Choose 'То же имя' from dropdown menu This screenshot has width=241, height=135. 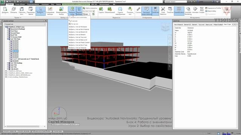point(79,21)
